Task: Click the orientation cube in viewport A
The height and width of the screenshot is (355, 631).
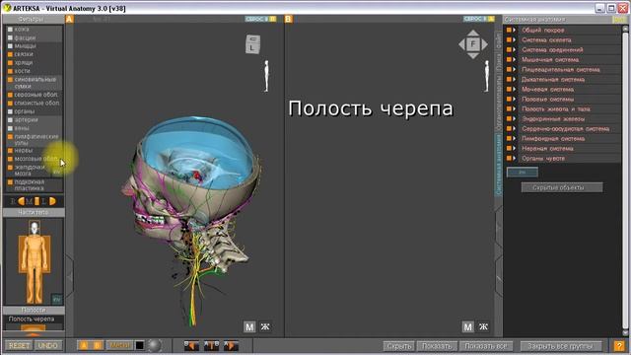Action: click(x=252, y=43)
